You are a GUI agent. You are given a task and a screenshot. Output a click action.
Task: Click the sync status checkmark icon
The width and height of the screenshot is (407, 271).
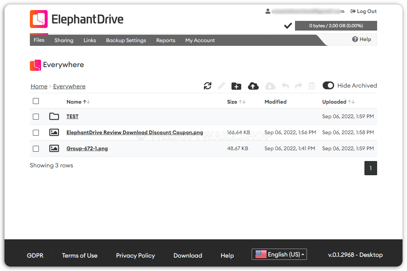point(288,26)
